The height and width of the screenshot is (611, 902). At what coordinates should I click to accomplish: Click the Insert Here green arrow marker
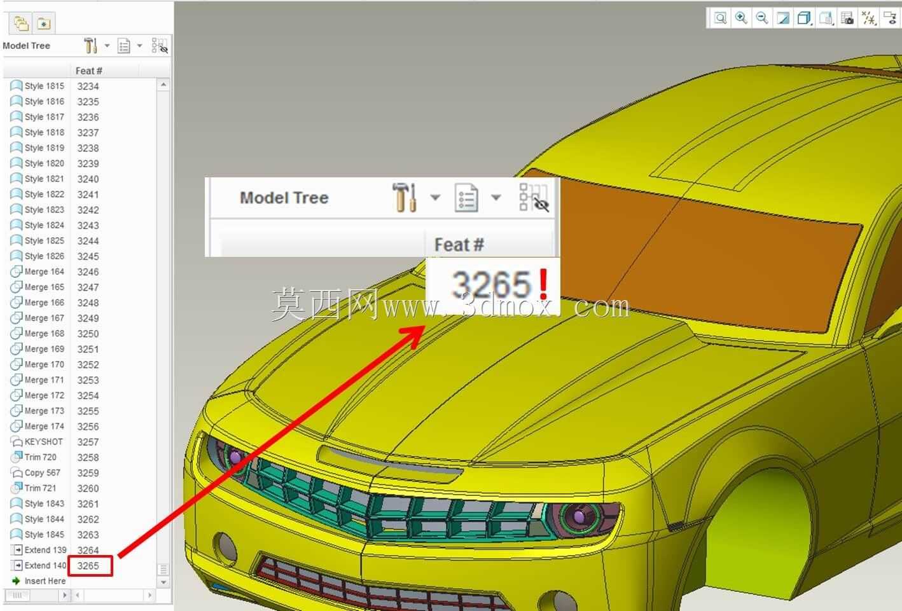pos(17,580)
